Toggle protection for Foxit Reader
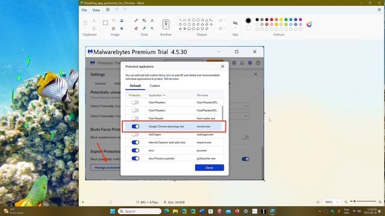The width and height of the screenshot is (385, 216). click(x=135, y=118)
